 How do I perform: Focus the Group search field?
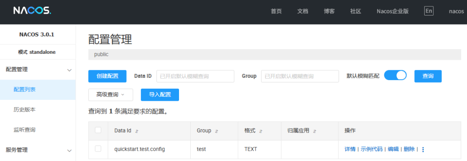click(x=300, y=76)
